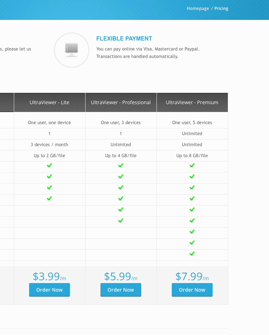The height and width of the screenshot is (335, 269).
Task: Click the first green checkmark under Premium
Action: [192, 165]
